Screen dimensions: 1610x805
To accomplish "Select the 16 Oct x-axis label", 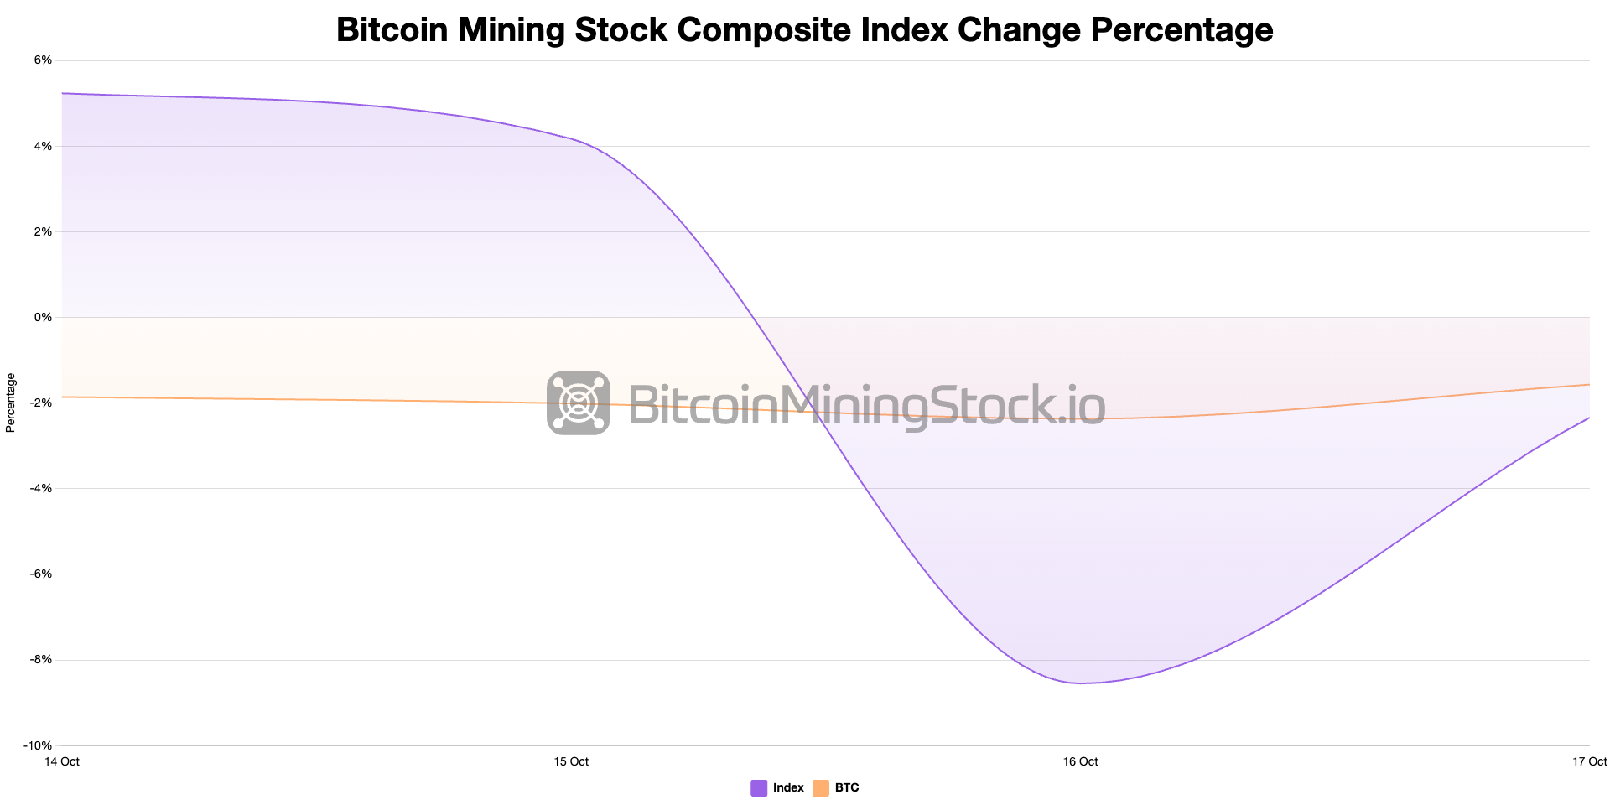I will coord(1080,761).
